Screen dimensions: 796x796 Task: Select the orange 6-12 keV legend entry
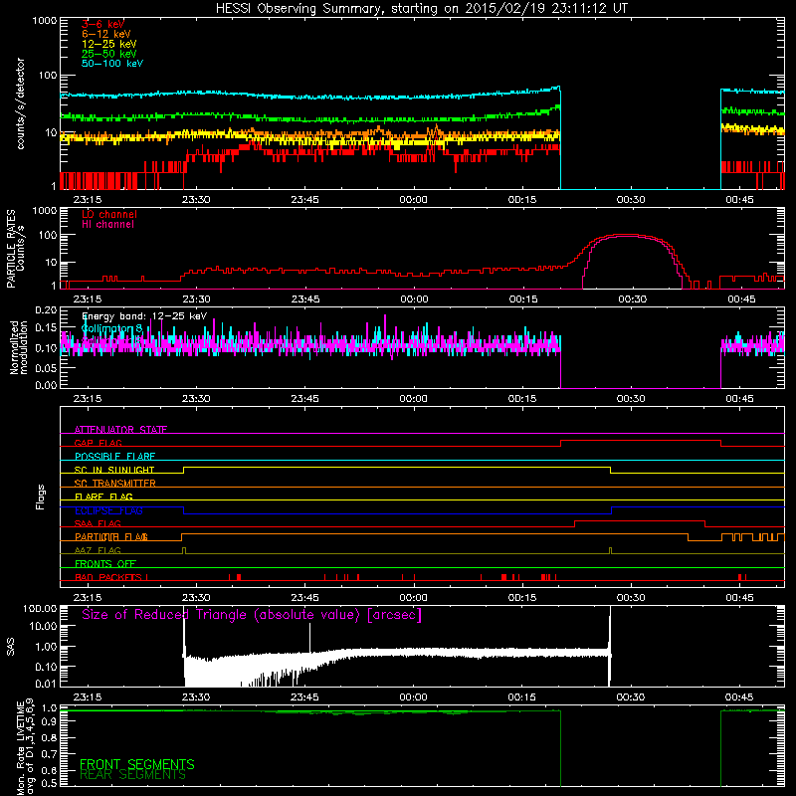(x=106, y=34)
